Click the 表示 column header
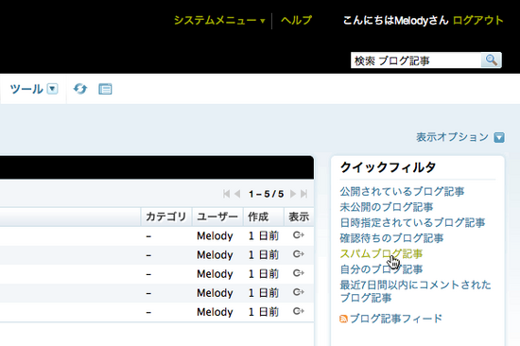This screenshot has height=346, width=520. pos(299,216)
